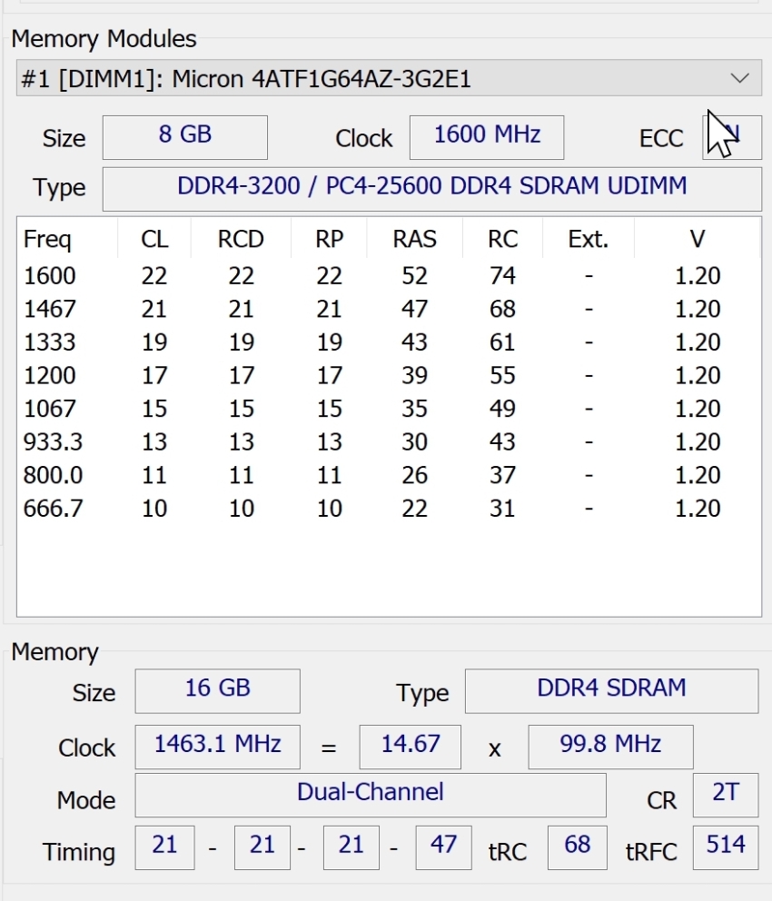Select the 1463.1 MHz Clock field
The width and height of the screenshot is (772, 901).
point(217,746)
